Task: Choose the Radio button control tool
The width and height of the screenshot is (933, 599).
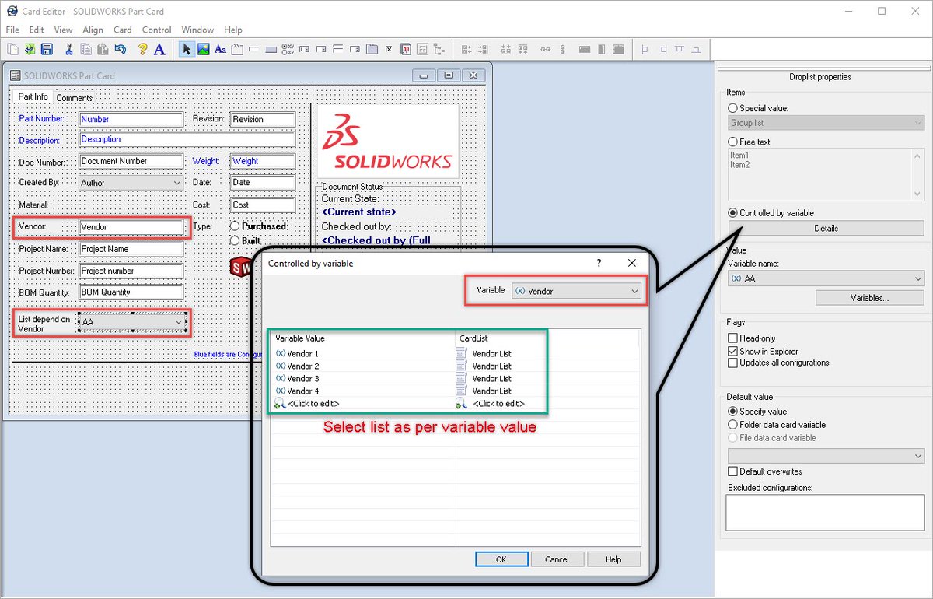Action: (288, 49)
